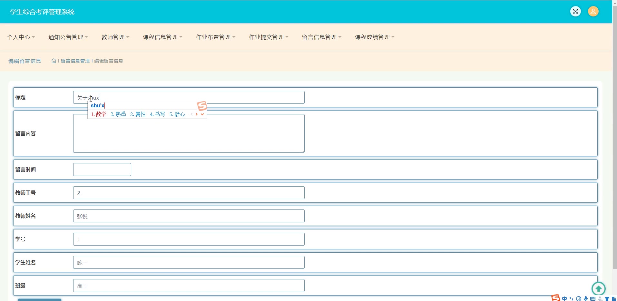
Task: Expand the 课程成绩管理 dropdown menu
Action: (x=375, y=37)
